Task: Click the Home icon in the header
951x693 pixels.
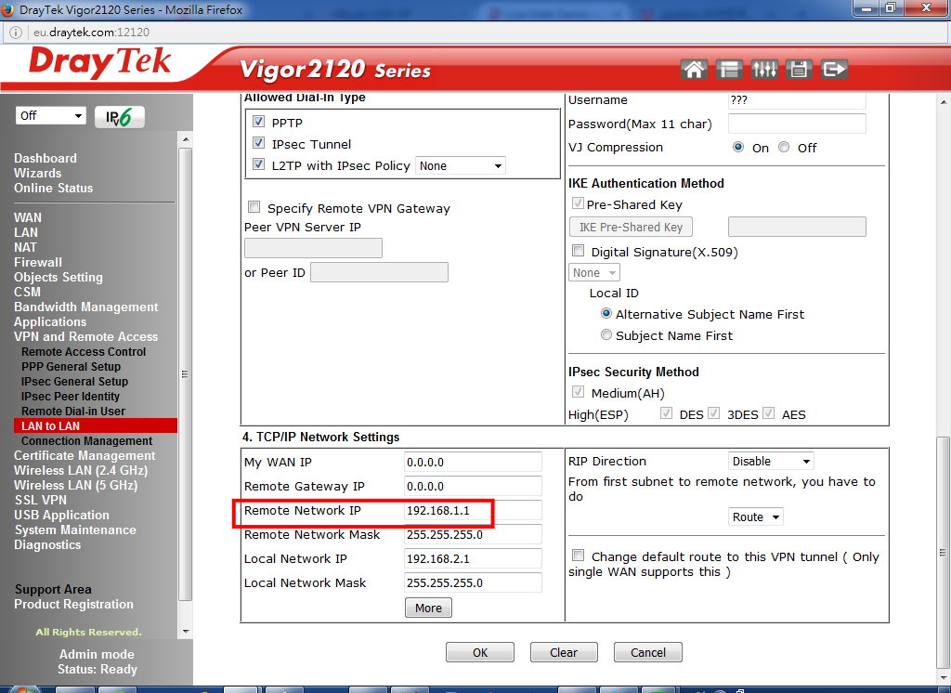Action: point(693,69)
